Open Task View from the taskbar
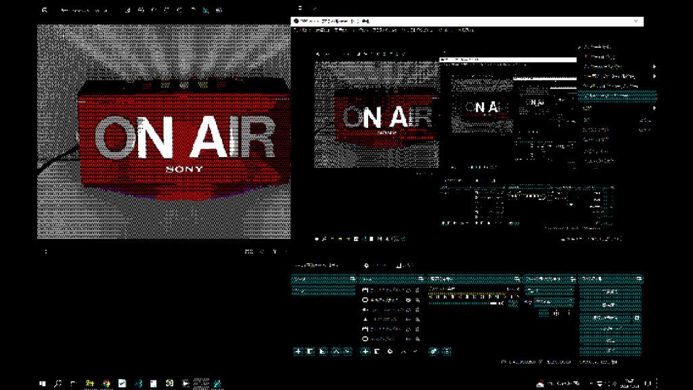The height and width of the screenshot is (390, 693). (x=73, y=383)
